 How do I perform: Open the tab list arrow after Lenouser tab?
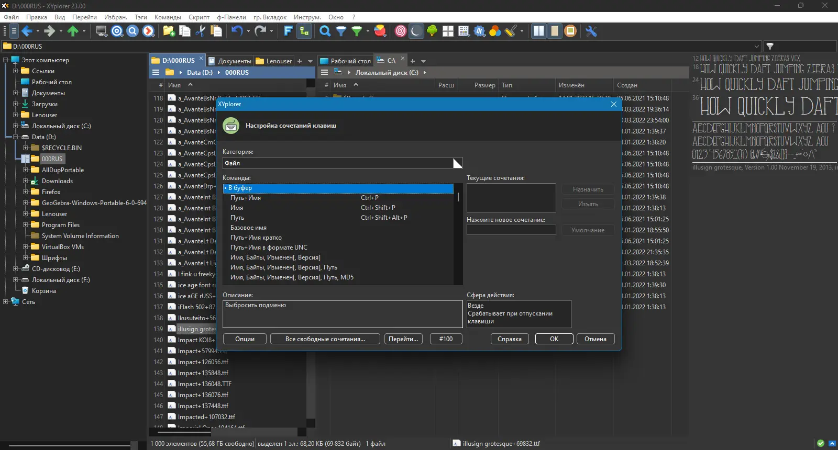tap(311, 61)
